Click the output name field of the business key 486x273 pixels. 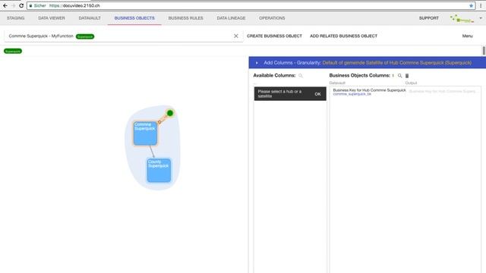point(443,91)
